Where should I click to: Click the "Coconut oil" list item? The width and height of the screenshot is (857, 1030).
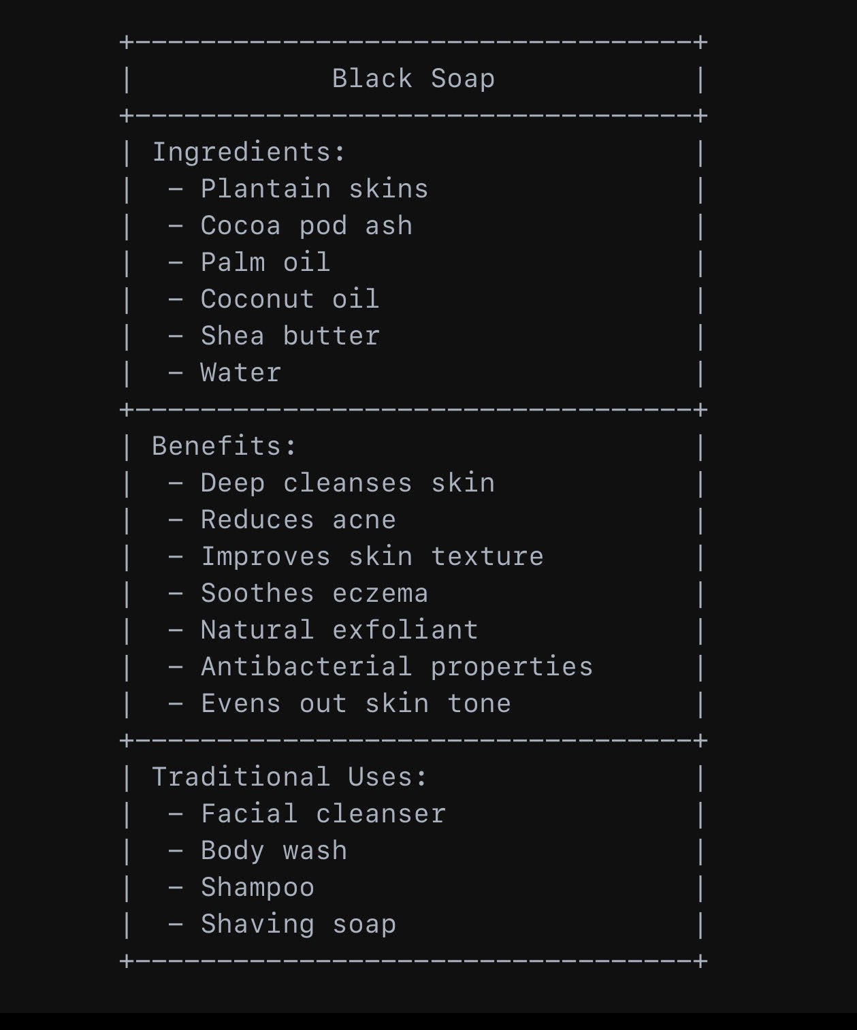(x=290, y=299)
